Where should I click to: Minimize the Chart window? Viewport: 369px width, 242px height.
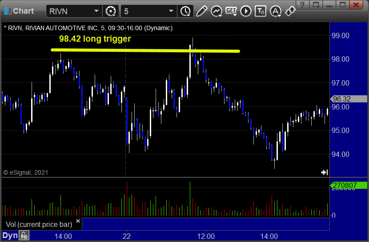point(329,4)
